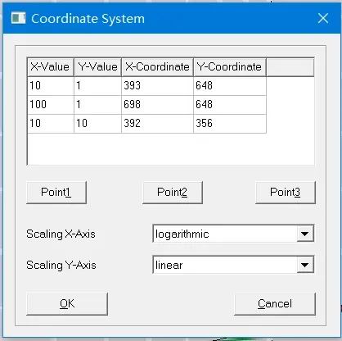Click the X-Coordinate column header
The width and height of the screenshot is (342, 341).
pos(157,67)
